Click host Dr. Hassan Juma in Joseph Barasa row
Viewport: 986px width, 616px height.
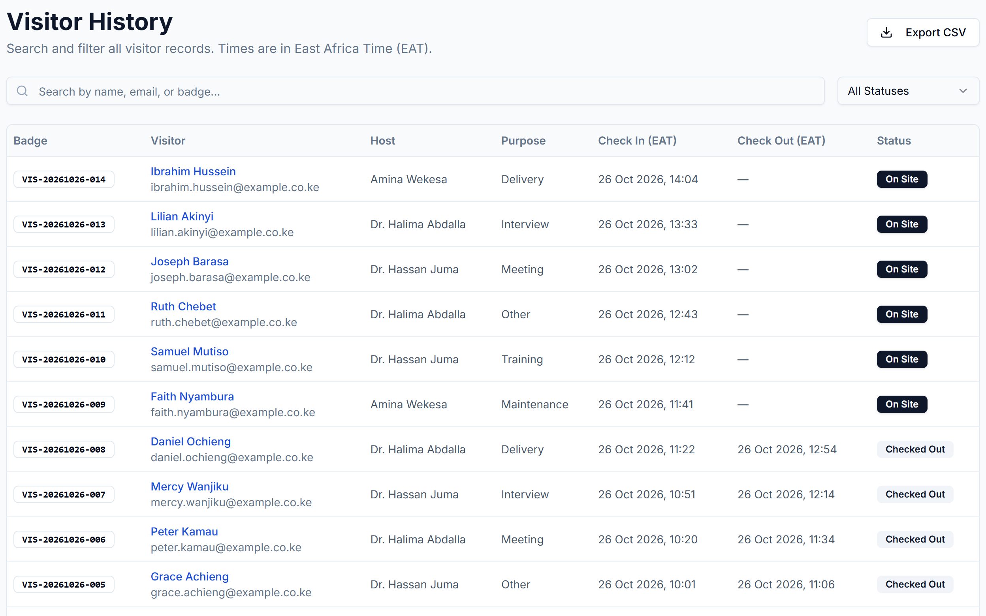414,269
